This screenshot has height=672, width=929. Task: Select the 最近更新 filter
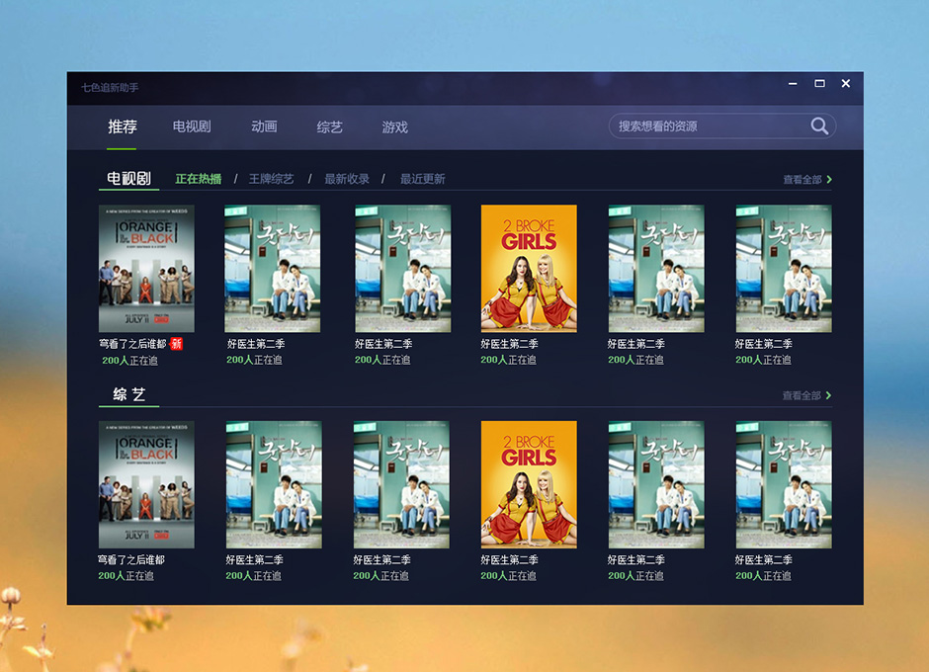click(422, 179)
